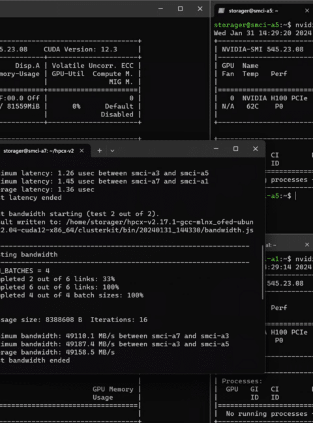
Task: Click 'No running processes' in bottom-right window
Action: click(x=267, y=414)
